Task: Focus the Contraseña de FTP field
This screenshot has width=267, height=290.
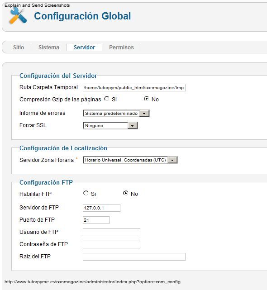Action: click(112, 244)
